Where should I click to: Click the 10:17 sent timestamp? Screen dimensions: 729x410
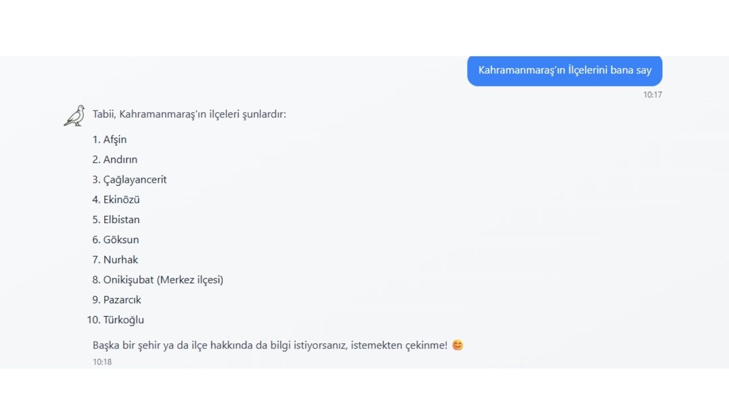[x=653, y=95]
